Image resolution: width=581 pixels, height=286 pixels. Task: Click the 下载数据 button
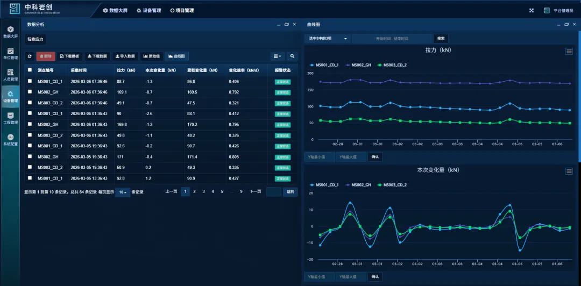[97, 56]
